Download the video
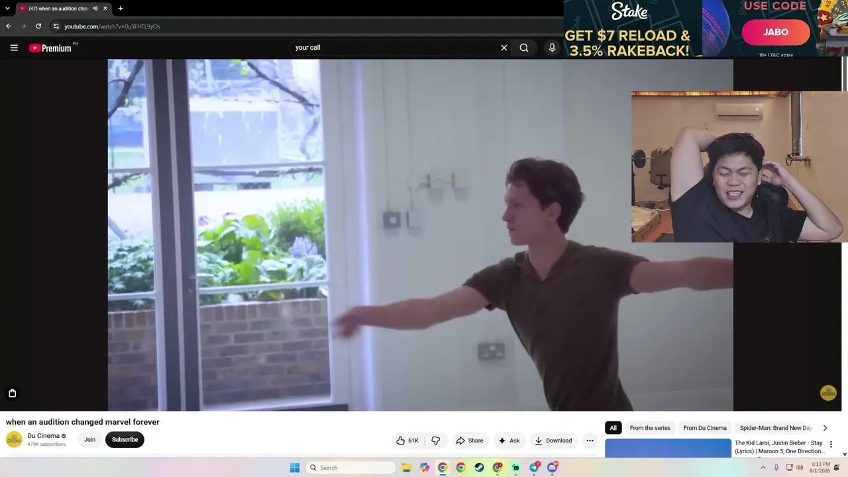Viewport: 848px width, 477px height. pyautogui.click(x=553, y=441)
